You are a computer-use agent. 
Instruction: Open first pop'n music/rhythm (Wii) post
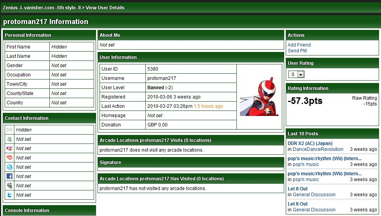pyautogui.click(x=325, y=159)
